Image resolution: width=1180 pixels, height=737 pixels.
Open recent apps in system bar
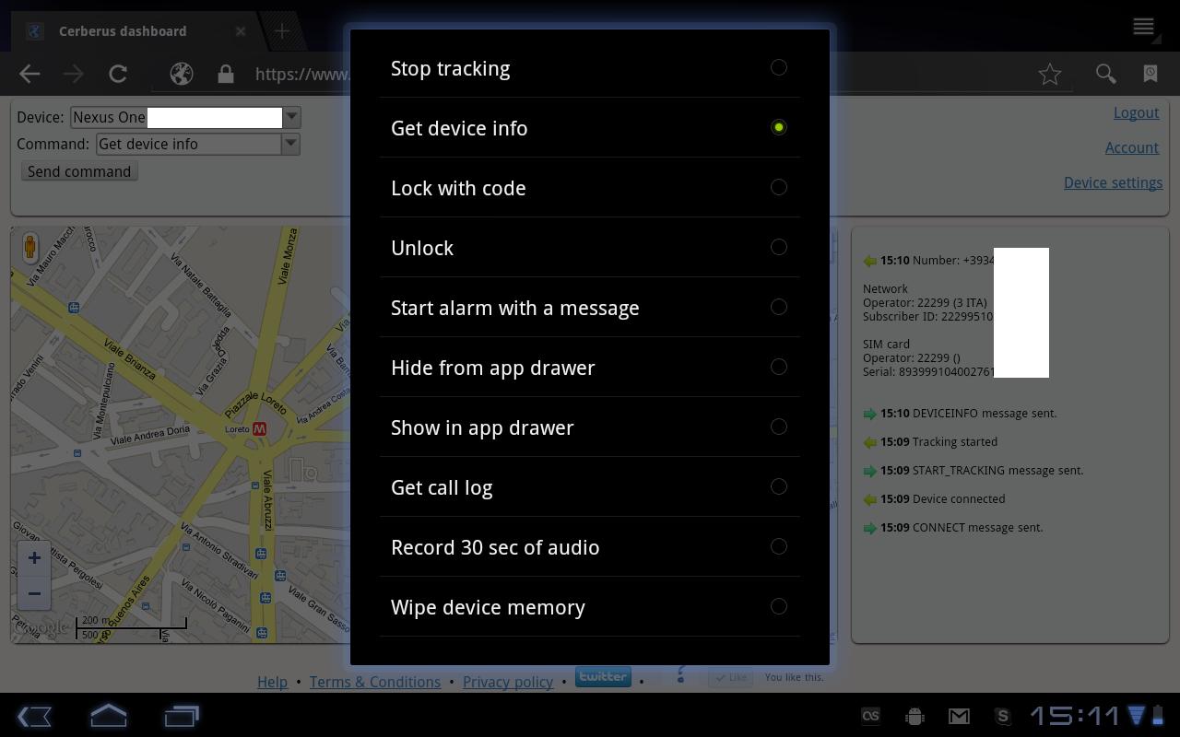[182, 716]
